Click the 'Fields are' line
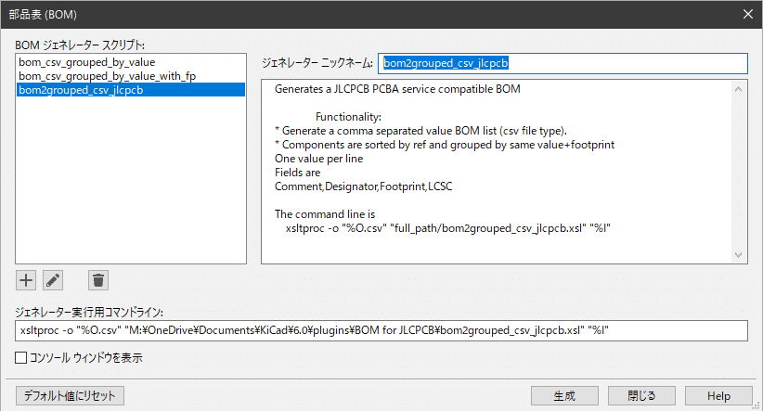The image size is (763, 411). point(297,173)
